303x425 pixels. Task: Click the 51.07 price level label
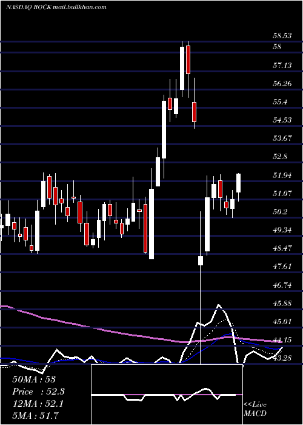[x=282, y=193]
